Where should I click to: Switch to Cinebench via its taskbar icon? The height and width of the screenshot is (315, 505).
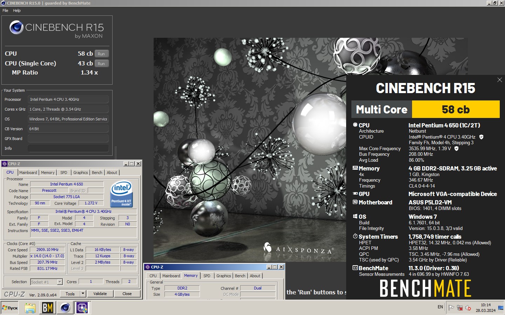pos(65,308)
